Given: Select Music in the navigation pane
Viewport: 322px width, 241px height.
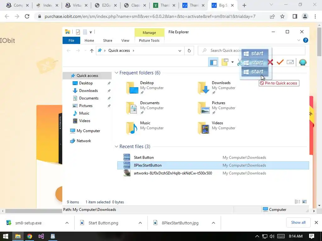Looking at the screenshot, I should [84, 113].
